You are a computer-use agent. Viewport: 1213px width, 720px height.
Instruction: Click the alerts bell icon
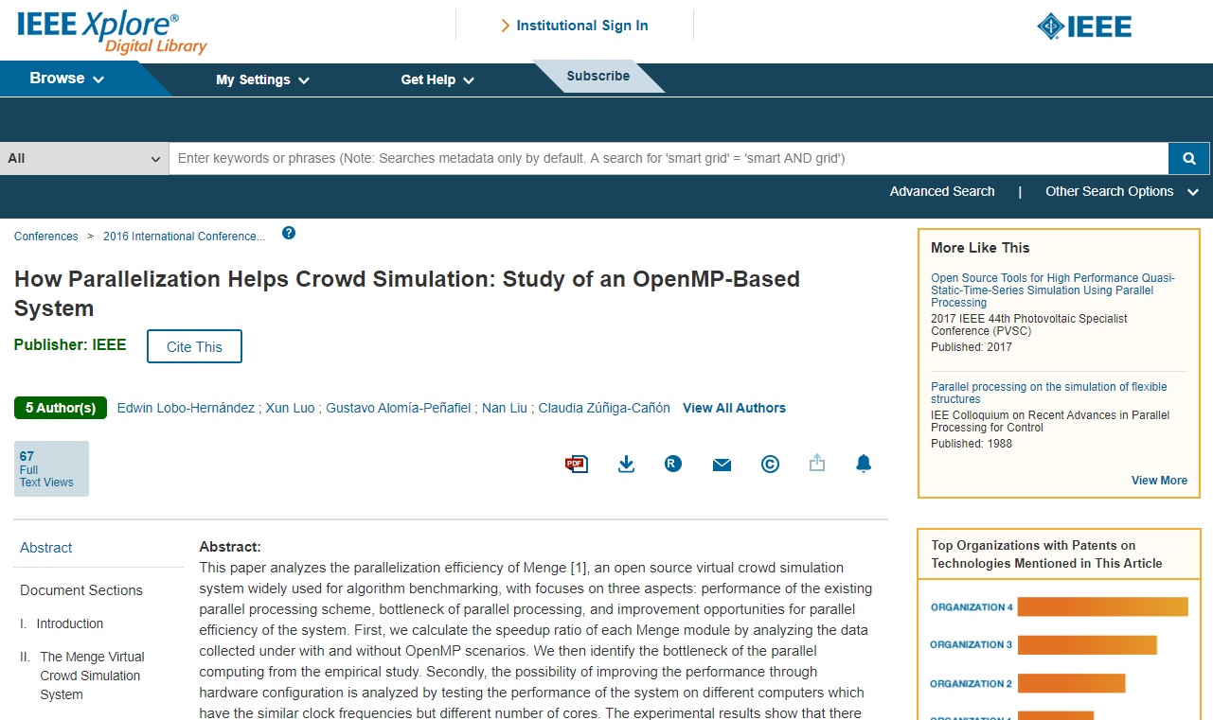864,464
